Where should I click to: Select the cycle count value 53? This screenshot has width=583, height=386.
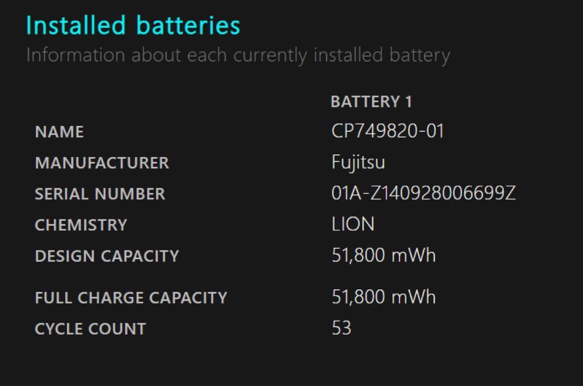341,328
